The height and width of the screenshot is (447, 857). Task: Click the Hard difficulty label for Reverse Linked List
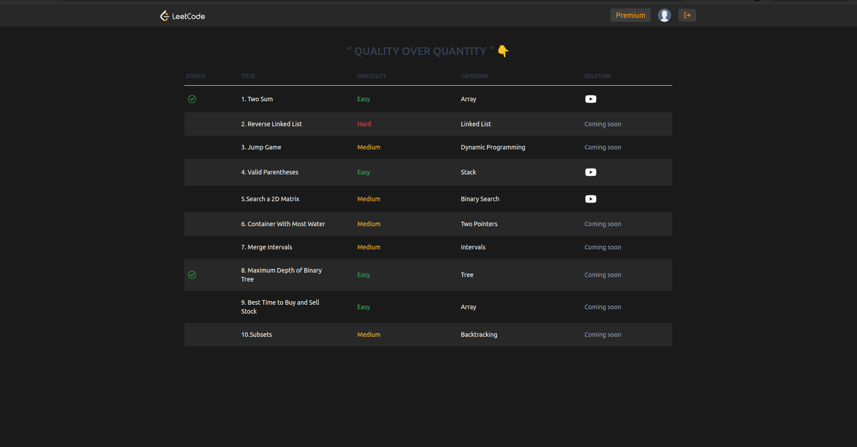point(364,124)
